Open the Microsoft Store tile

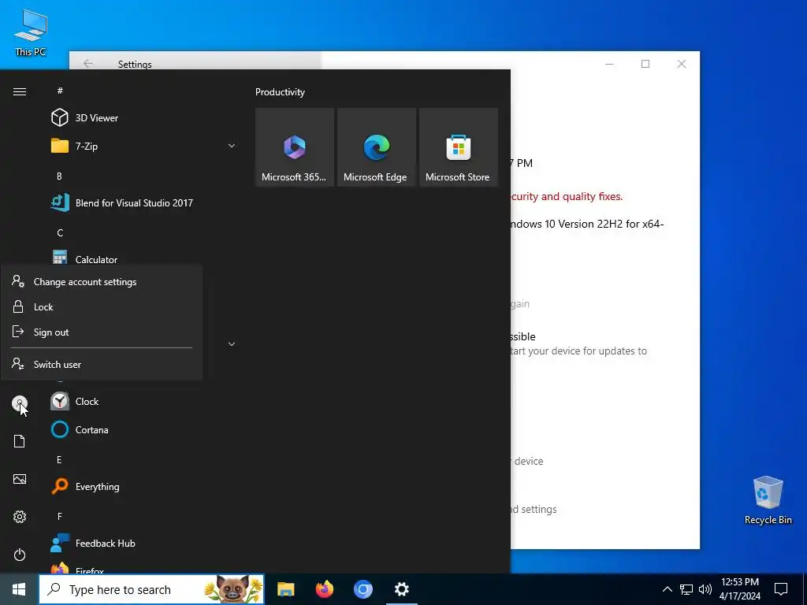click(459, 147)
